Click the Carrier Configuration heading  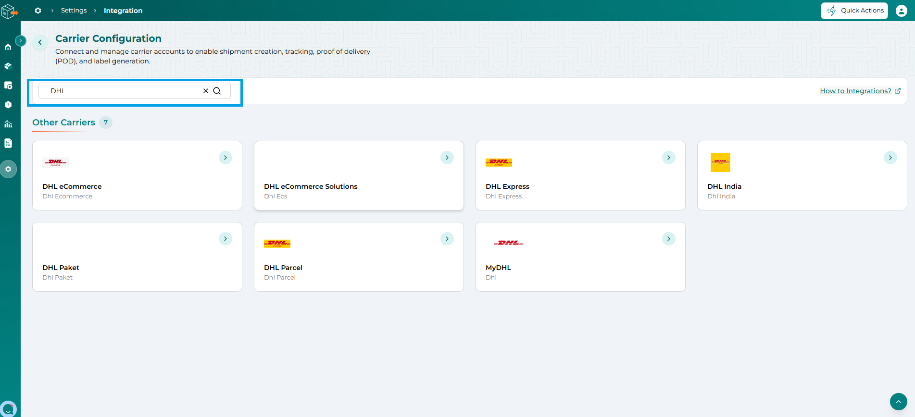point(108,38)
